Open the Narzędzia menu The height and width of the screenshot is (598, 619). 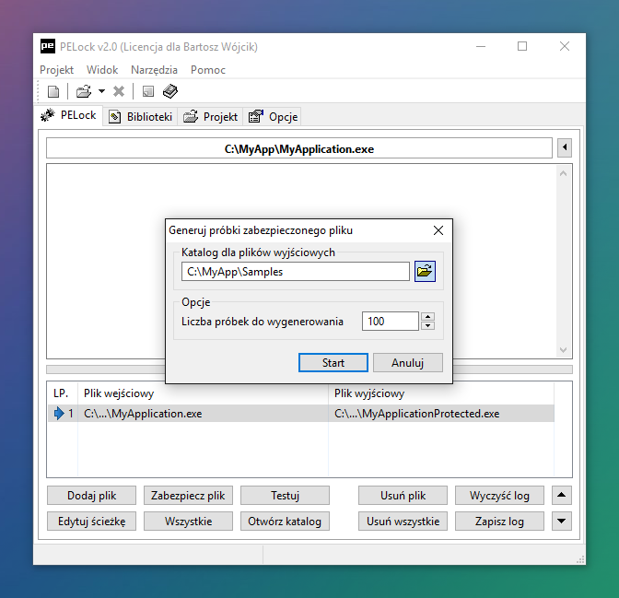pos(155,70)
